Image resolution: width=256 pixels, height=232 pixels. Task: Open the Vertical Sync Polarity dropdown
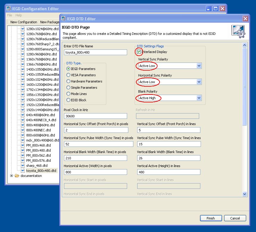[x=199, y=66]
